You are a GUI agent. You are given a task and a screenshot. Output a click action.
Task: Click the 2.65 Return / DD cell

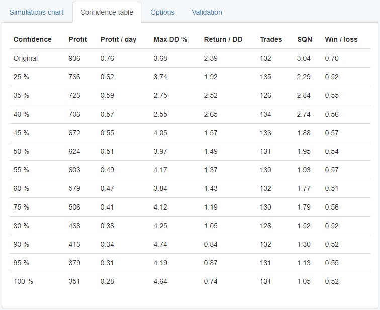pos(211,114)
